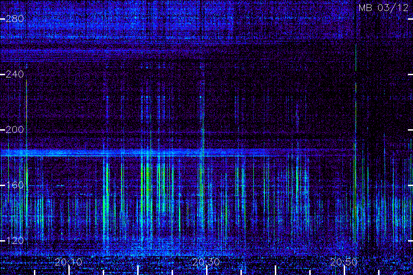
Task: Click the 240 frequency axis label
Action: tap(15, 74)
